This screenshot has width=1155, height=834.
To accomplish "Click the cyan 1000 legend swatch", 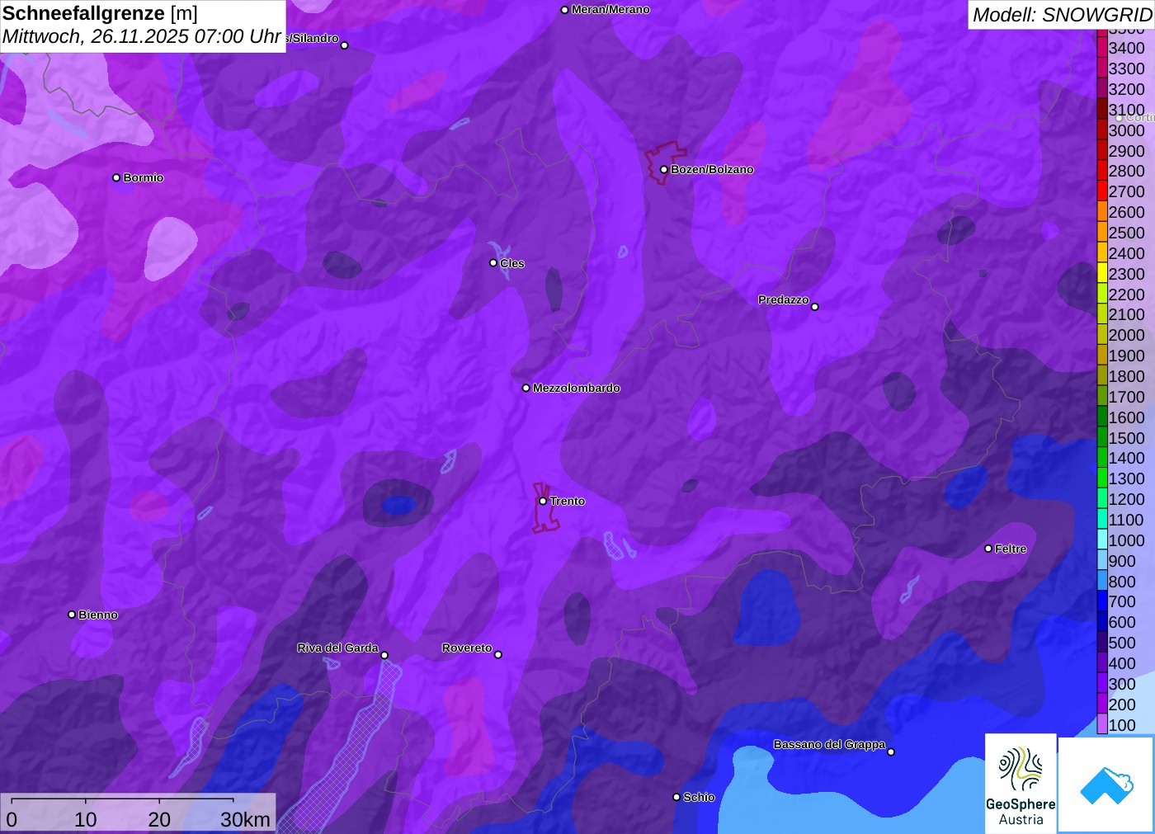I will 1102,540.
